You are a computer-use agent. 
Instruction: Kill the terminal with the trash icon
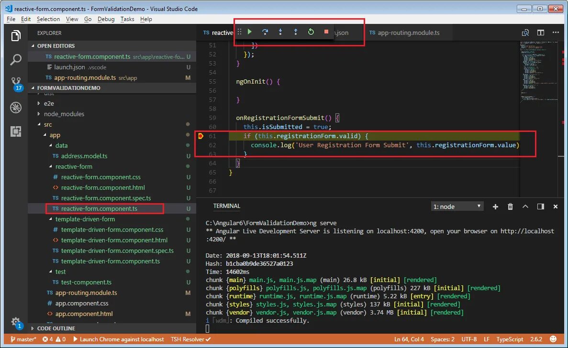[x=510, y=207]
